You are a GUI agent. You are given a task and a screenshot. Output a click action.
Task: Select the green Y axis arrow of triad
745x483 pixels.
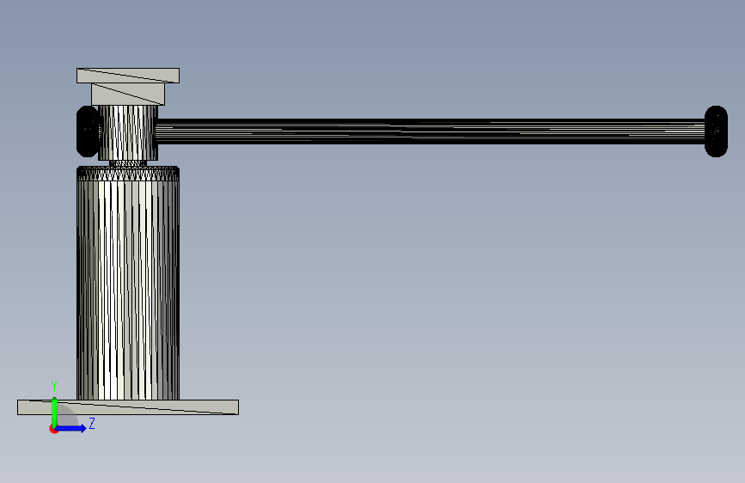point(54,412)
